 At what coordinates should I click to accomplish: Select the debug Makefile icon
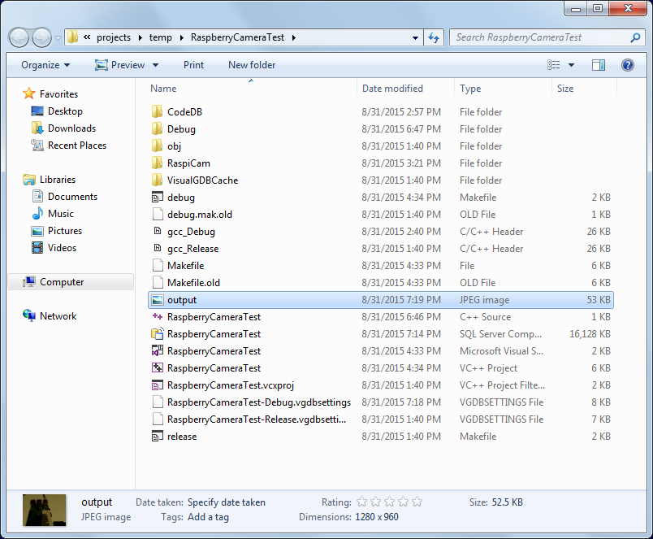click(158, 198)
